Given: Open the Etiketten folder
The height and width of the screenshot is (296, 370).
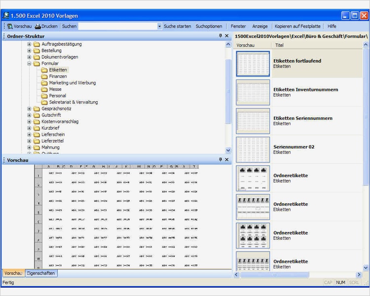Looking at the screenshot, I should 58,70.
